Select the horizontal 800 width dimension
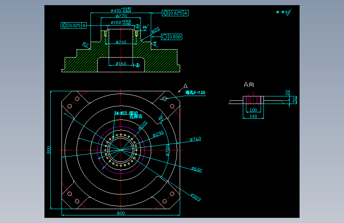The image size is (344, 223). click(x=121, y=213)
